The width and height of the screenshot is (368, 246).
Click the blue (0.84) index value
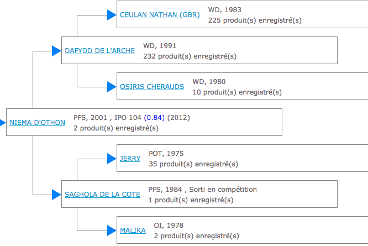[x=154, y=118]
